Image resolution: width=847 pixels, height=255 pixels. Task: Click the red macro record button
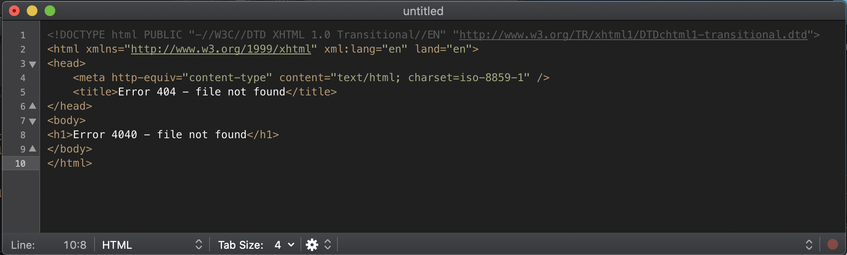point(832,244)
